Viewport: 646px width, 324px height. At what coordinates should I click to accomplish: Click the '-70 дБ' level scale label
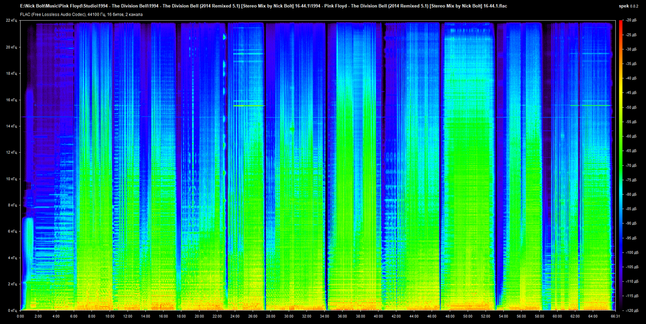click(632, 165)
